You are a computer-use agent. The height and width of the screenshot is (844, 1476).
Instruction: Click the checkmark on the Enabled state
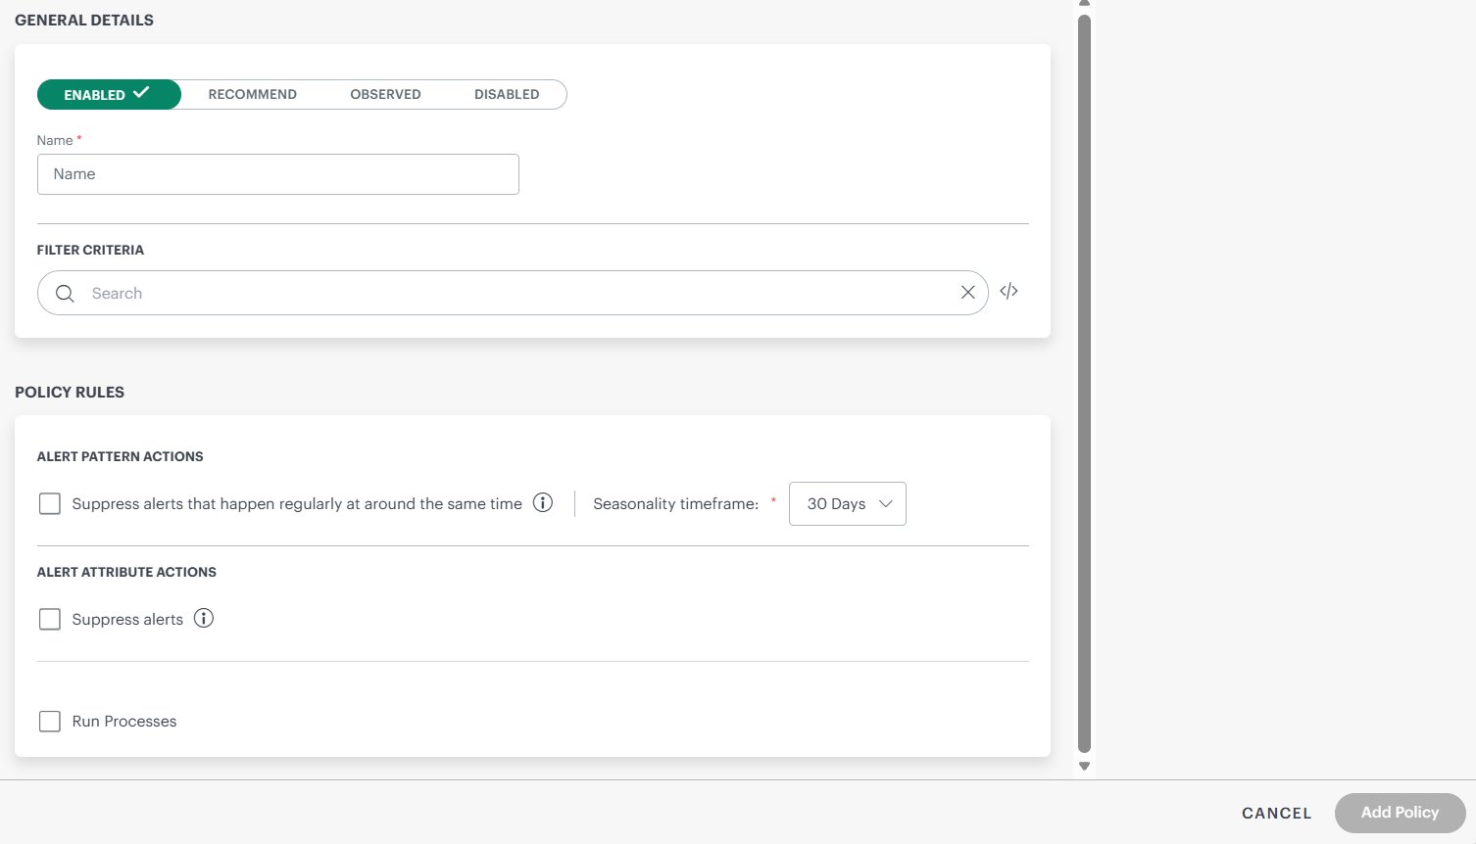point(141,93)
